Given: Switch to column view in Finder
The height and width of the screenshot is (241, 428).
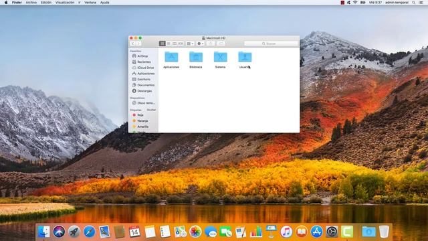Looking at the screenshot, I should click(175, 44).
